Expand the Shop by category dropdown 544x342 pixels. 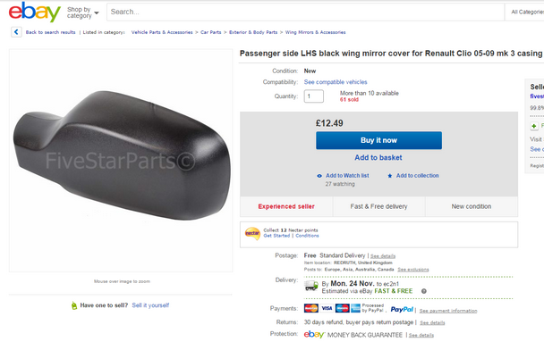pos(83,13)
